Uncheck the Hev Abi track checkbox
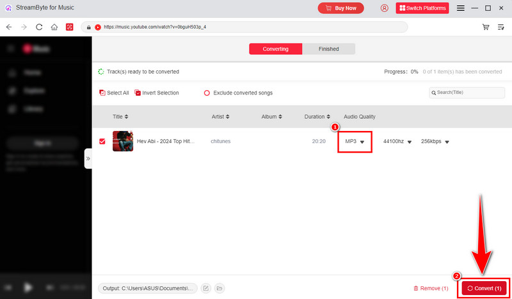Viewport: 512px width, 299px height. (102, 141)
